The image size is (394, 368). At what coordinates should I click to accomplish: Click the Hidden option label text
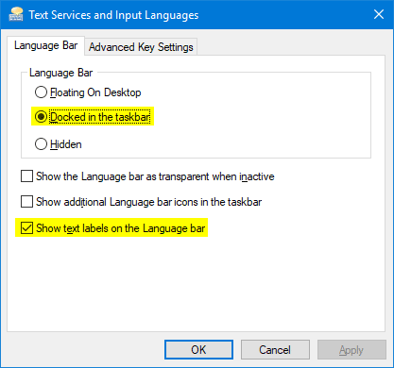point(66,144)
